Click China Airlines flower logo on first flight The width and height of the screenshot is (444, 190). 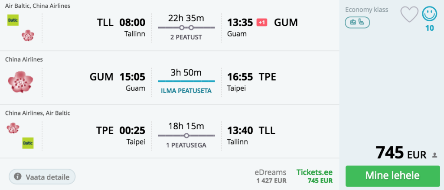pyautogui.click(x=27, y=36)
